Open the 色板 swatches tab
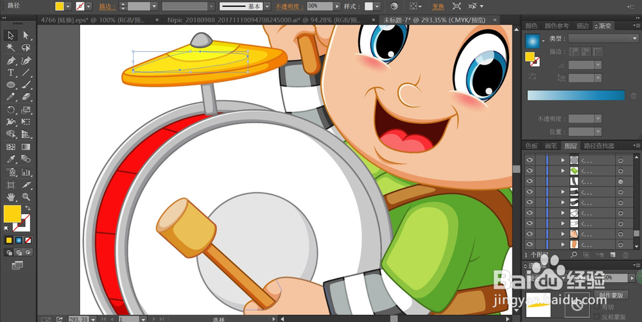Screen dimensions: 642x322 [532, 146]
